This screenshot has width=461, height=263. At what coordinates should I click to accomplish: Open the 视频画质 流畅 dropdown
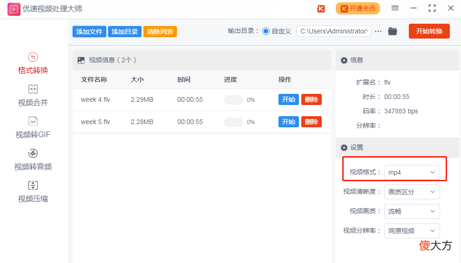pos(412,211)
